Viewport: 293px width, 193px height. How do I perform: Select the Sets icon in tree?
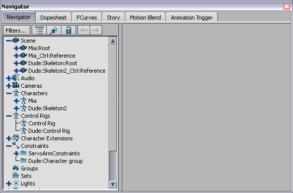(16, 175)
